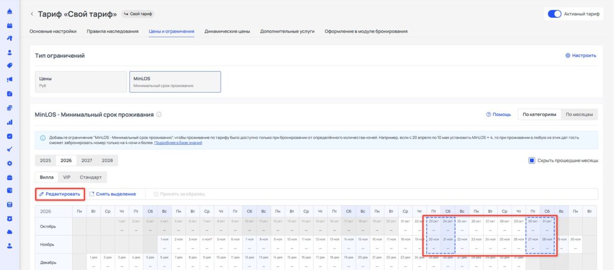
Task: Click the 31 окт calendar cell
Action: tap(547, 226)
